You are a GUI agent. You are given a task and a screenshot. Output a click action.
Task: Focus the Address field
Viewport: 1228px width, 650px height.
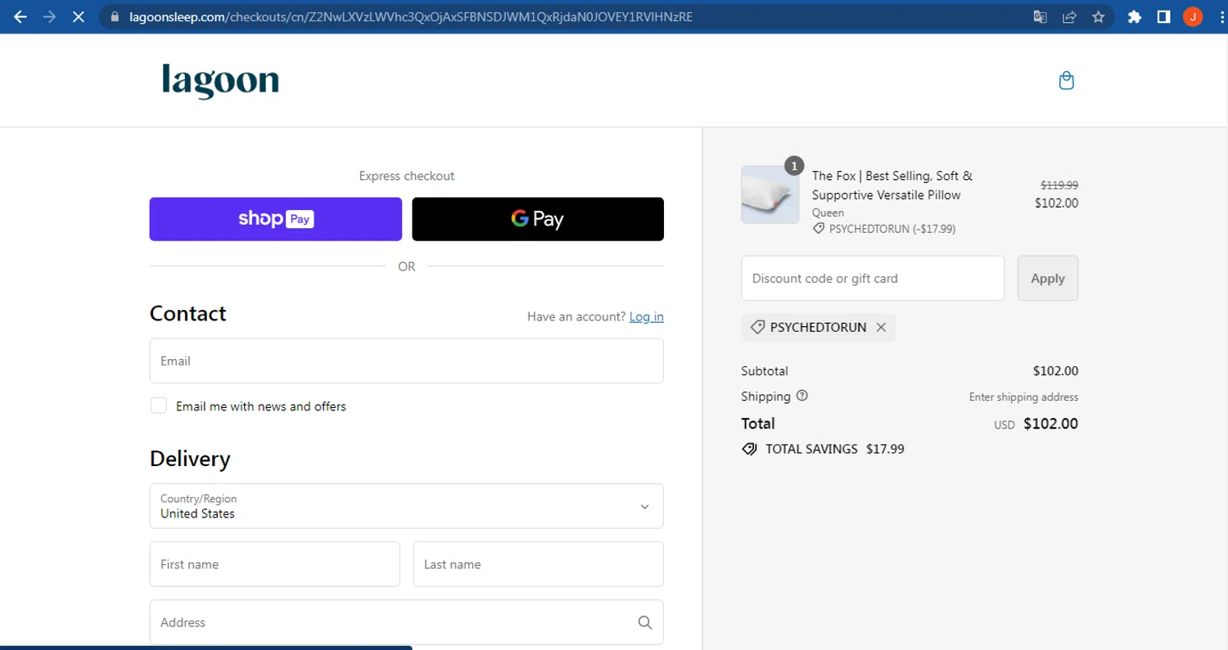[x=406, y=622]
